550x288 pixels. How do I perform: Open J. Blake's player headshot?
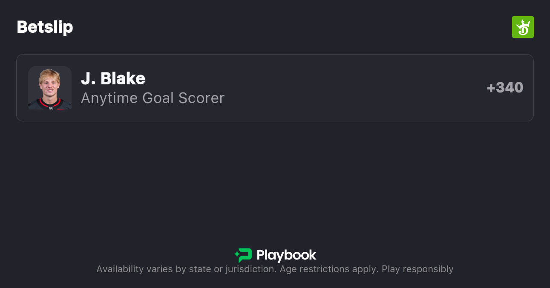click(50, 88)
